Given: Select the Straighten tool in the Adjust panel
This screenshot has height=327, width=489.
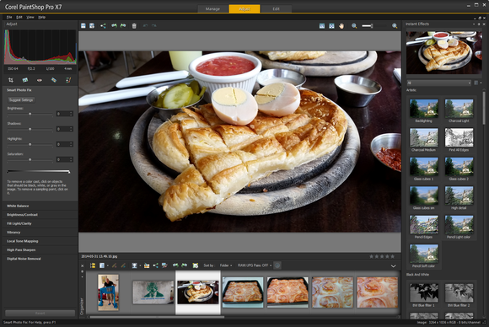Looking at the screenshot, I should pos(25,80).
